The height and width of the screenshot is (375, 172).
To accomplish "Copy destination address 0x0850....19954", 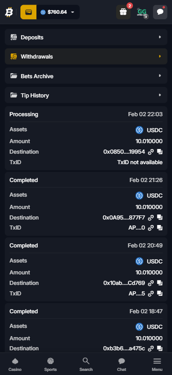I will click(x=160, y=152).
